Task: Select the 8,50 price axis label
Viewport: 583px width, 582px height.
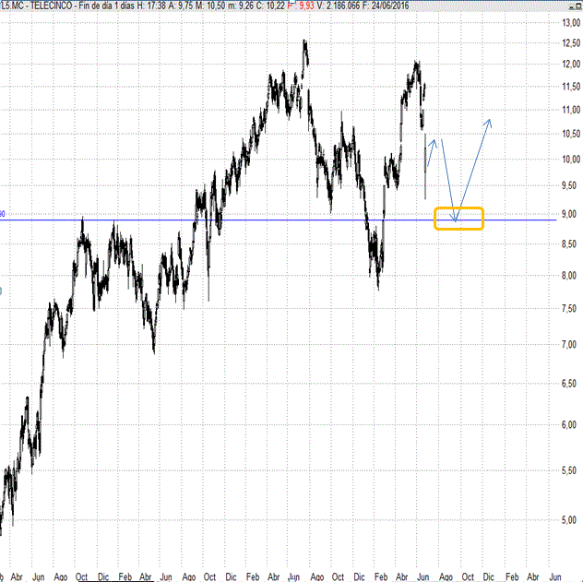Action: point(569,243)
